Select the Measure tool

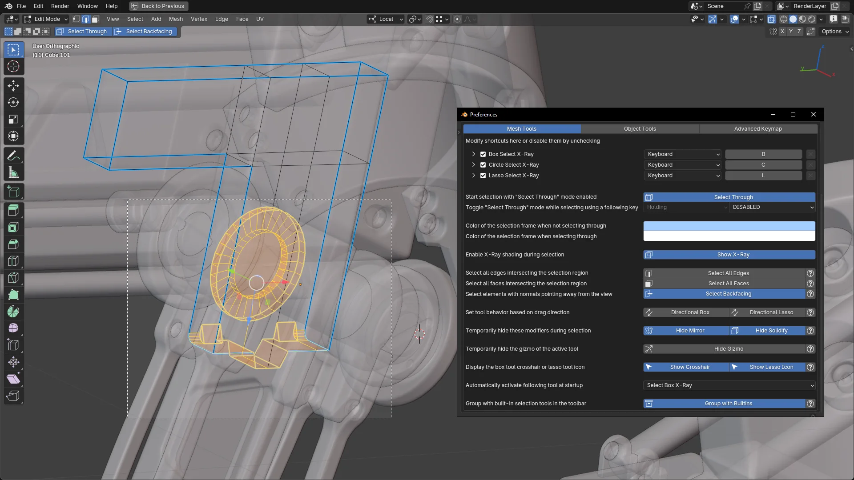pyautogui.click(x=13, y=172)
